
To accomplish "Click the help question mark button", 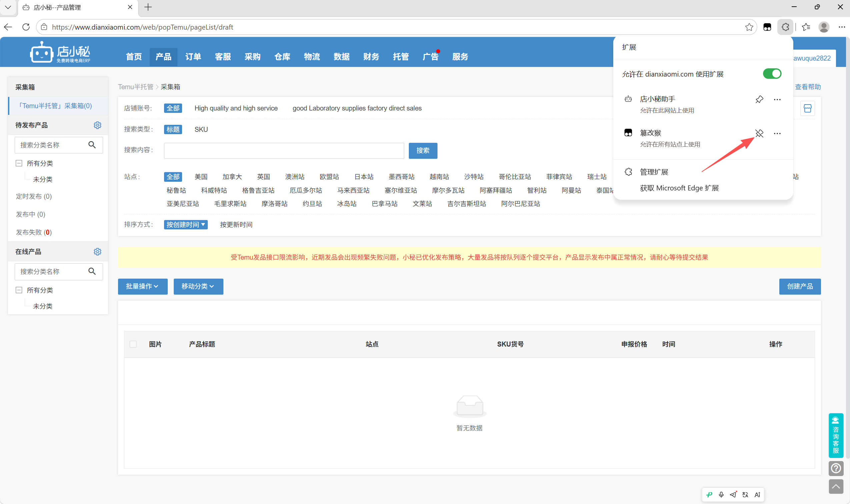I will [x=836, y=469].
